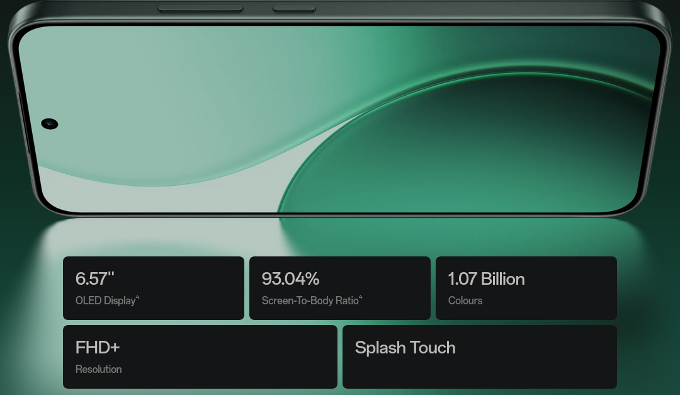This screenshot has height=395, width=680.
Task: Select the Splash Touch text
Action: (405, 348)
